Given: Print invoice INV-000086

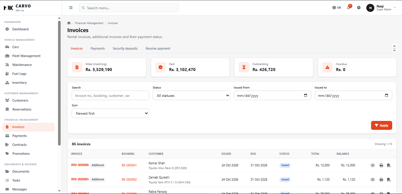Looking at the screenshot, I should tap(381, 165).
